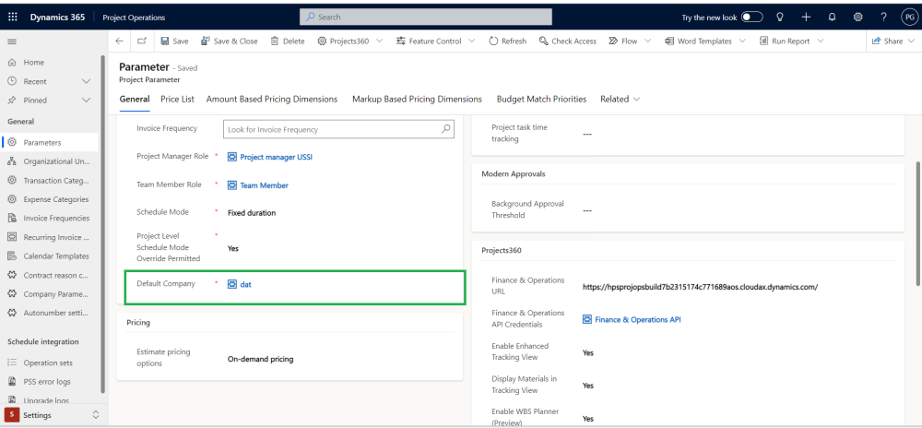The width and height of the screenshot is (922, 428).
Task: Click the lightbulb assistant icon
Action: (780, 17)
